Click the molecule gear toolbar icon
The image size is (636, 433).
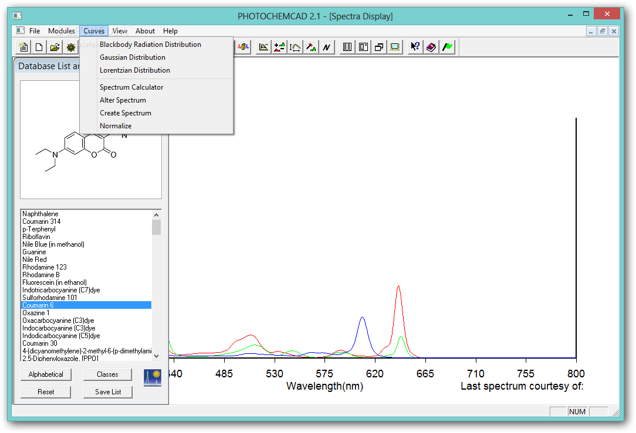(x=71, y=47)
